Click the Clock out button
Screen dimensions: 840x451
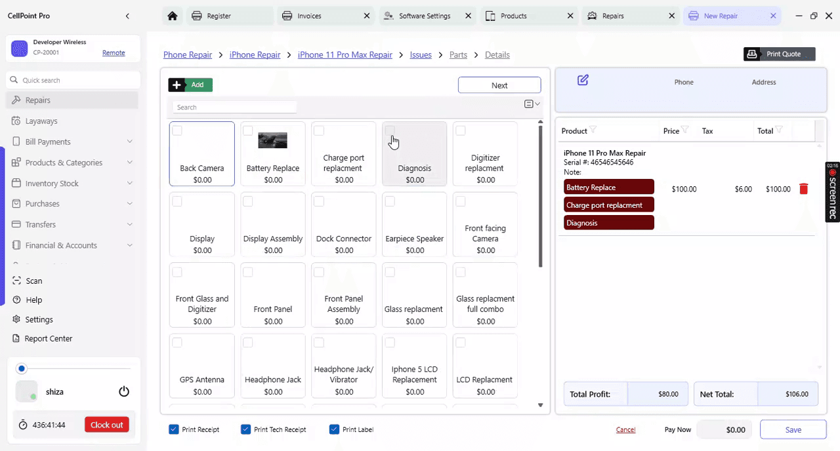click(x=107, y=425)
